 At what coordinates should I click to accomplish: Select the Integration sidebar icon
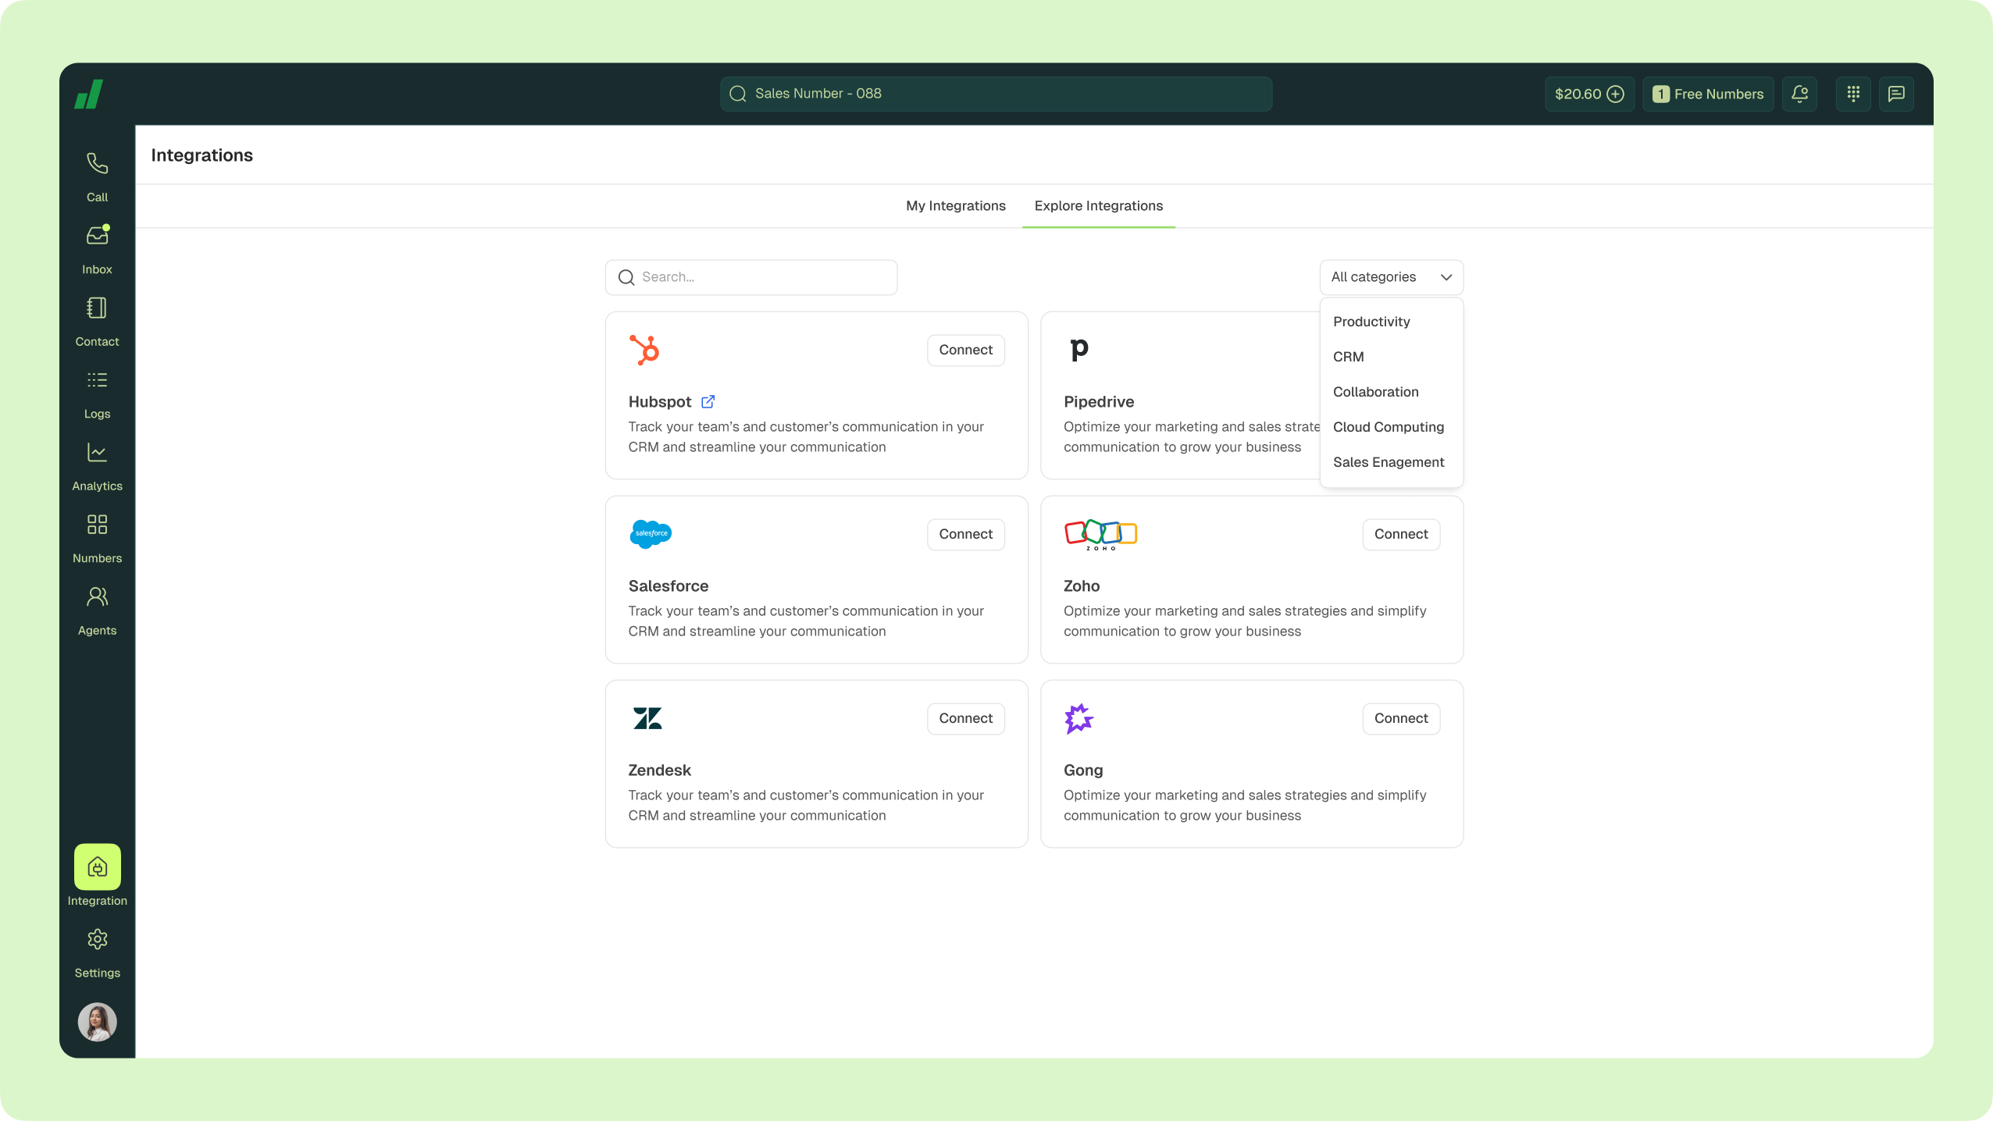pyautogui.click(x=97, y=867)
